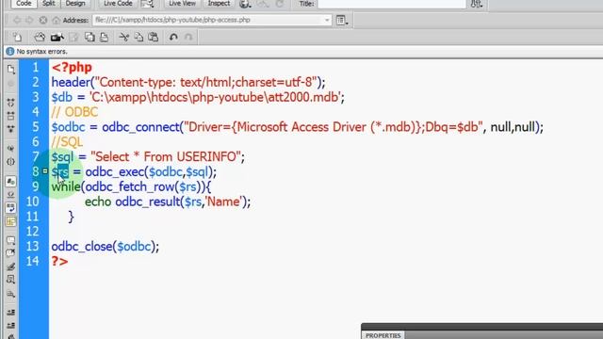Click the refresh design view icon
The height and width of the screenshot is (339, 603).
tap(280, 4)
